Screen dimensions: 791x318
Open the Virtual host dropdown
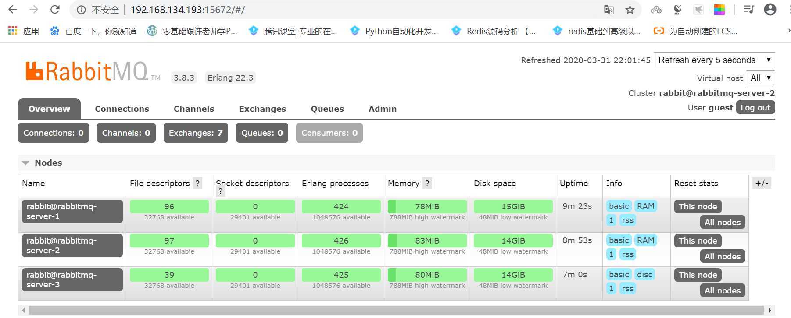[x=760, y=78]
